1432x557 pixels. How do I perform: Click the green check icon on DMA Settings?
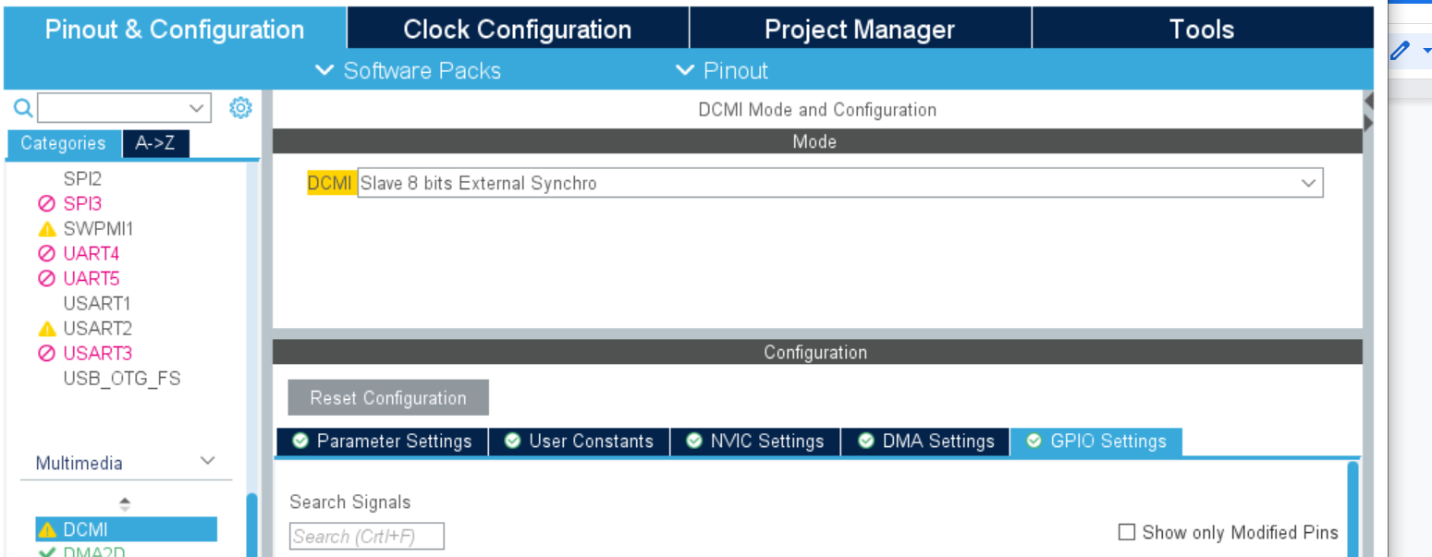pos(865,441)
